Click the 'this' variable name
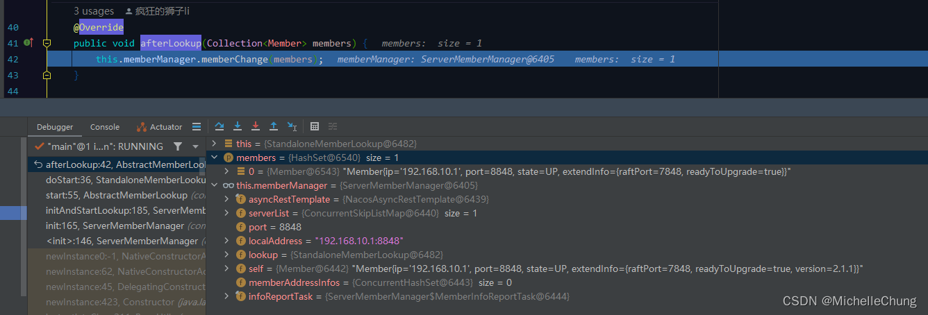928x315 pixels. click(244, 144)
